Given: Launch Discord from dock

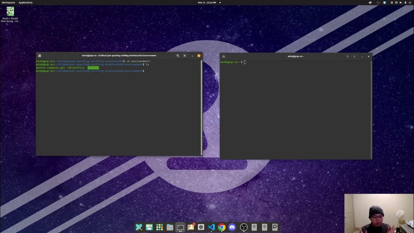Looking at the screenshot, I should click(232, 227).
